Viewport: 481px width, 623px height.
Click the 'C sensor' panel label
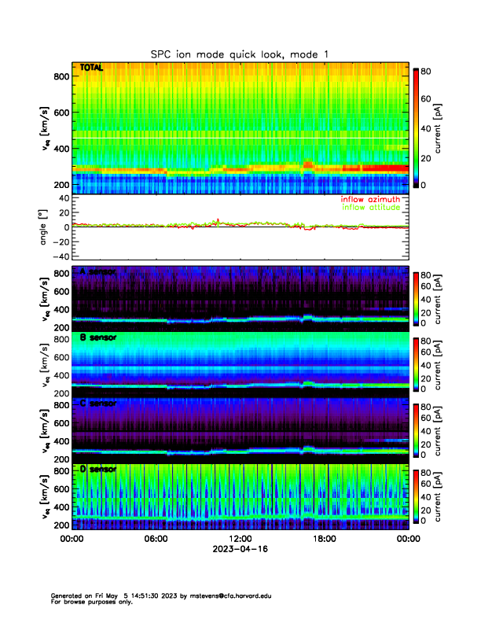click(97, 404)
